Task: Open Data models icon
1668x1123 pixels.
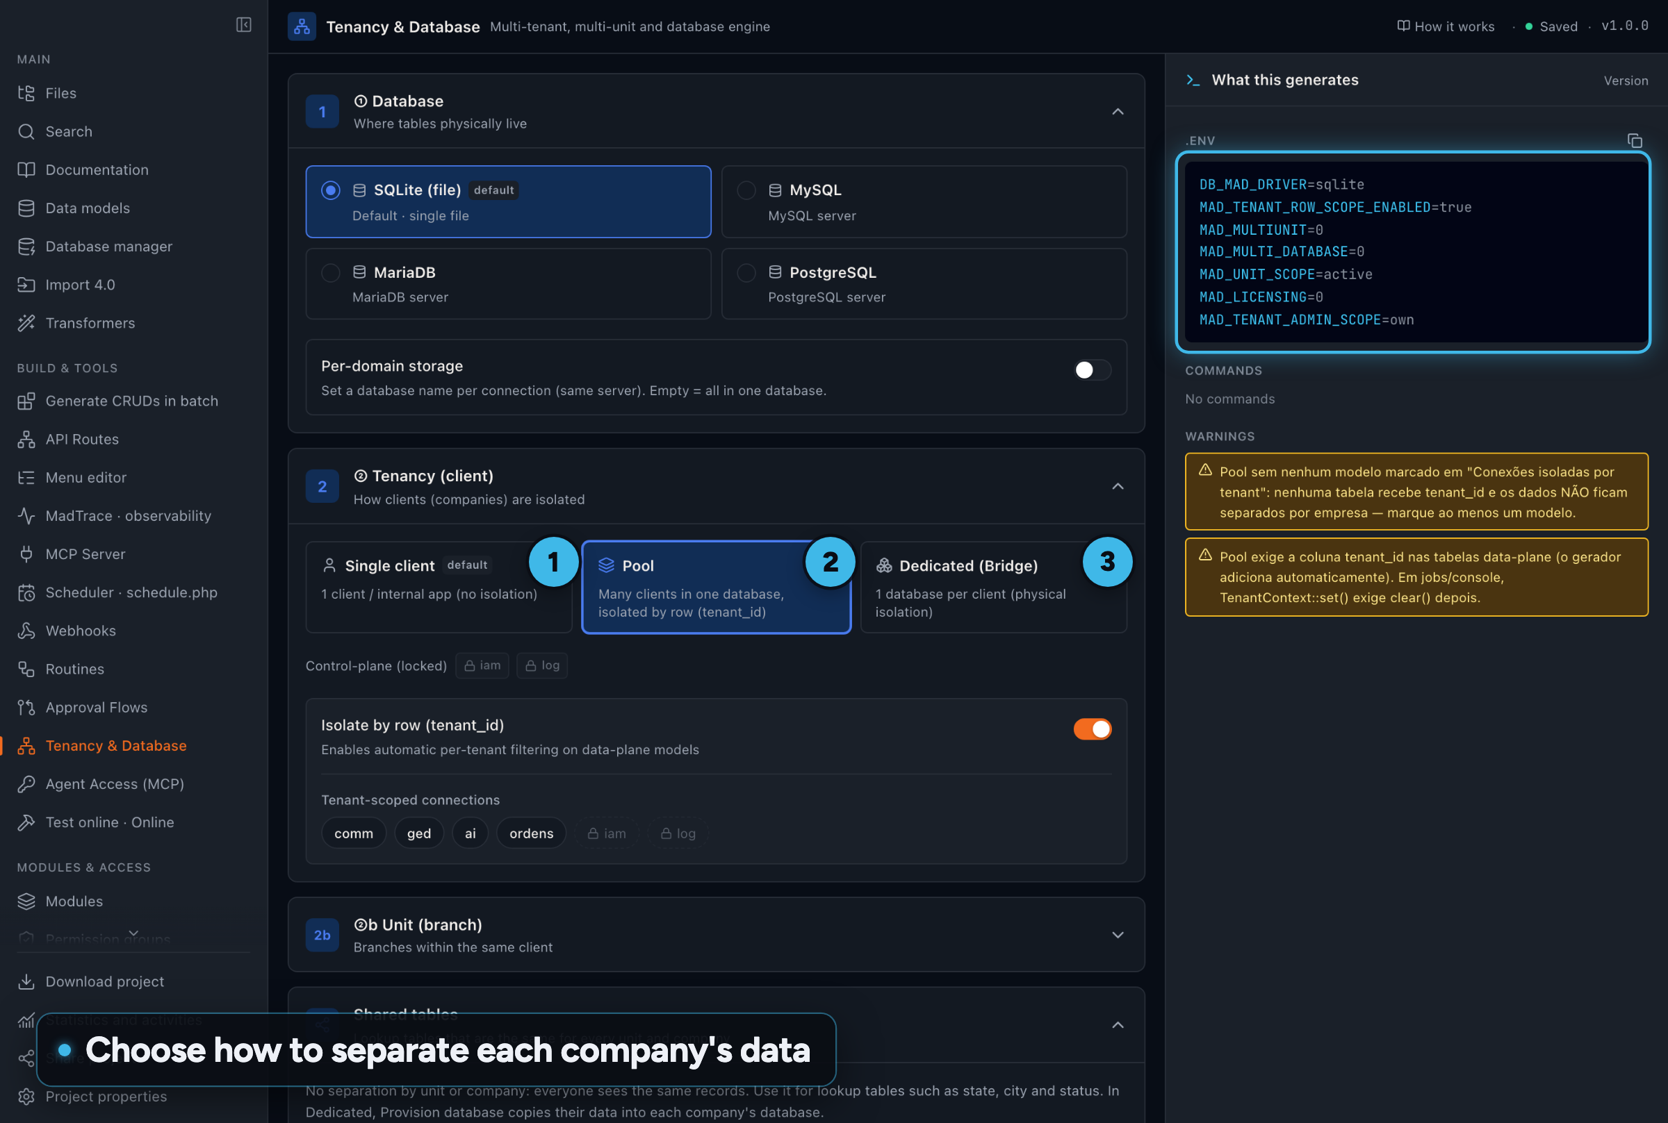Action: pos(26,208)
